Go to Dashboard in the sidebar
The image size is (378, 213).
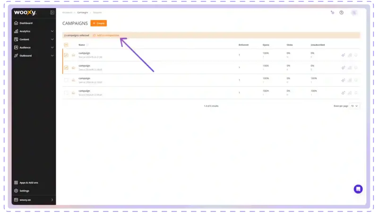[26, 23]
